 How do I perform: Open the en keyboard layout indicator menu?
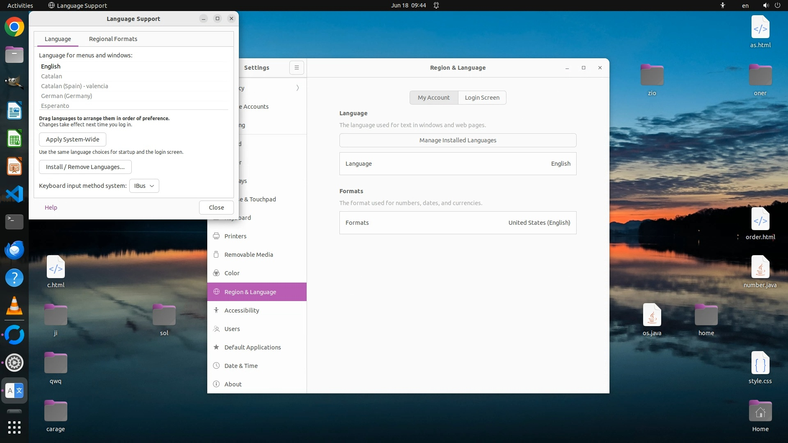tap(745, 5)
